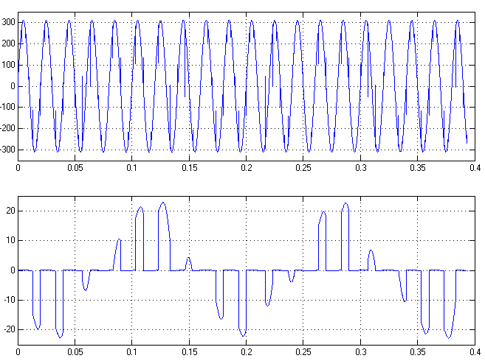
Task: Choose the 0.15 x-axis tick of lower plot
Action: [x=189, y=352]
